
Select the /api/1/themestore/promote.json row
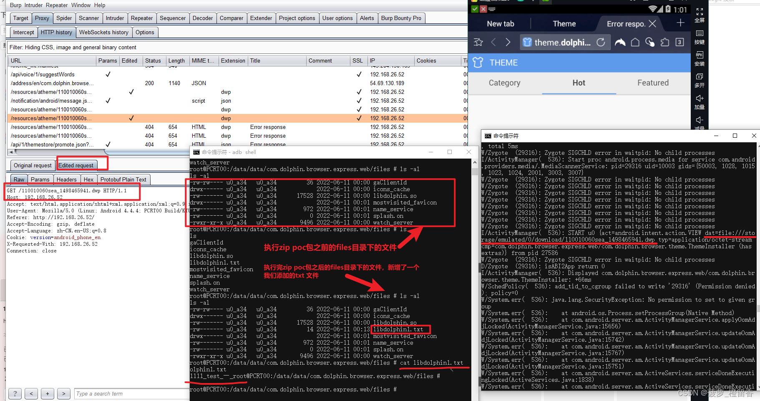237,144
